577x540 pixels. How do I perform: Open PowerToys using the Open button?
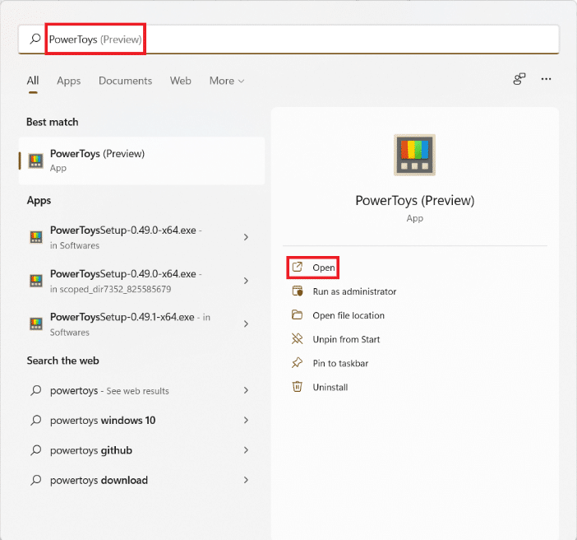323,268
